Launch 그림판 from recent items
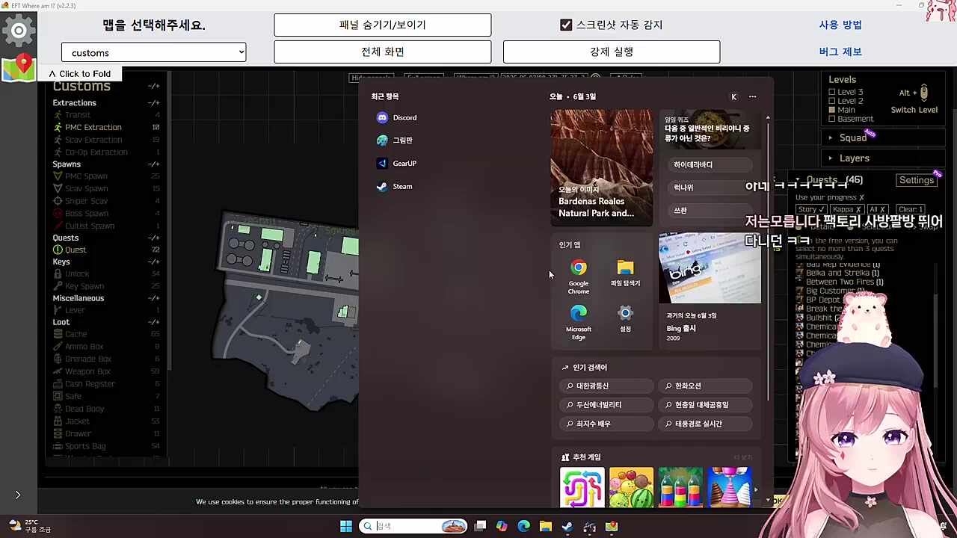957x538 pixels. tap(395, 140)
